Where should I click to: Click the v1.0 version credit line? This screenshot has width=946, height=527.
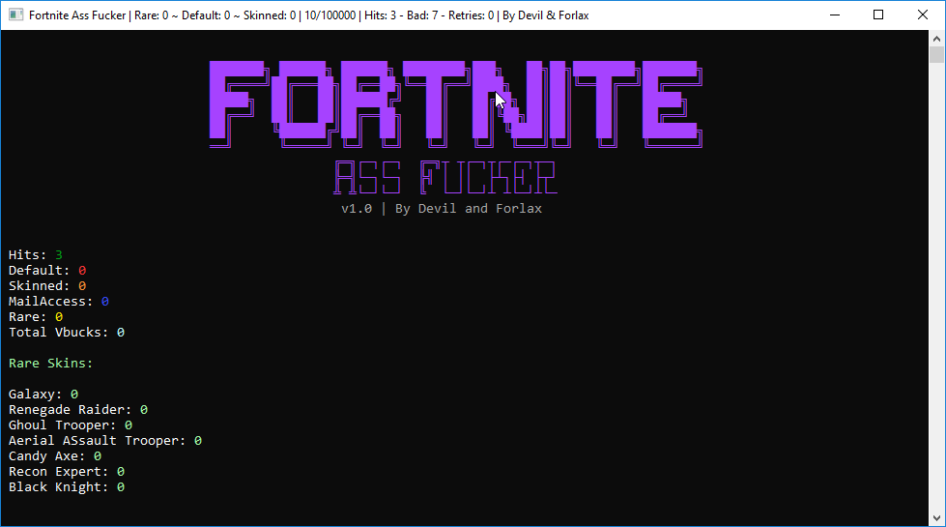click(442, 209)
